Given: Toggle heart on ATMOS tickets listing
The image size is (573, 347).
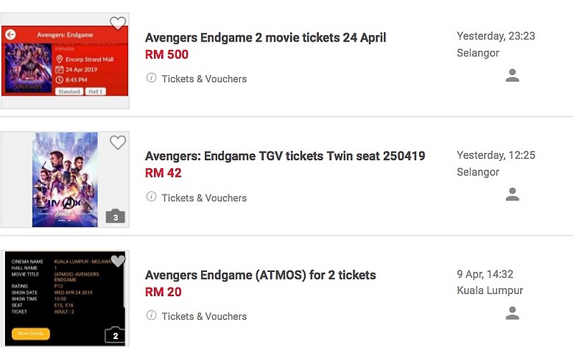Looking at the screenshot, I should click(x=117, y=261).
